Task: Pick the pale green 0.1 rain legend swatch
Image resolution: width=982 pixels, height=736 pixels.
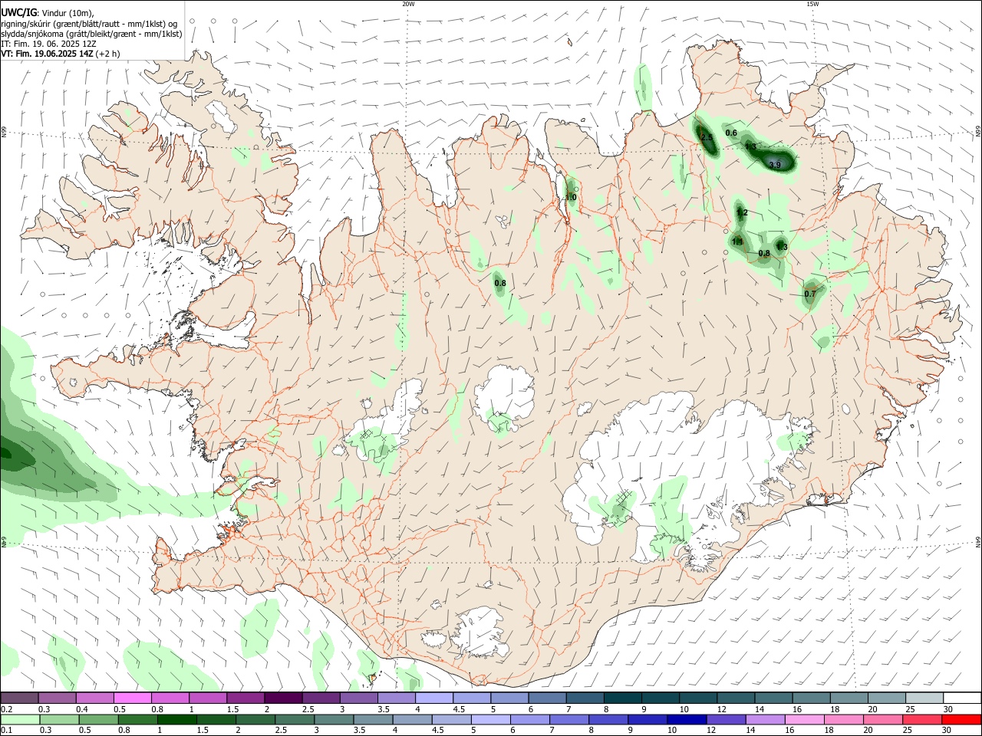Action: [x=19, y=719]
